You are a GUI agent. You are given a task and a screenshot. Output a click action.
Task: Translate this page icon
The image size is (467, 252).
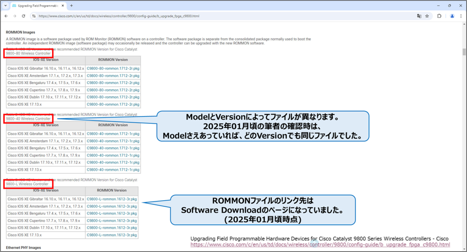point(419,16)
